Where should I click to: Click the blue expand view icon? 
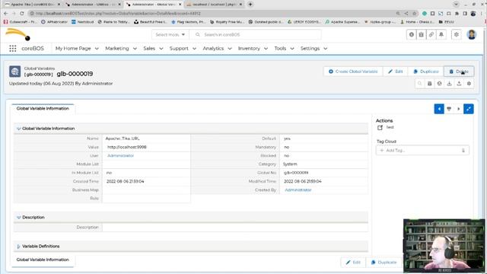(469, 109)
